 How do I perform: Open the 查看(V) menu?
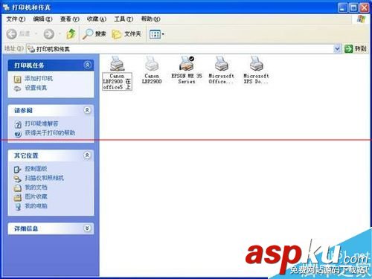coord(70,19)
